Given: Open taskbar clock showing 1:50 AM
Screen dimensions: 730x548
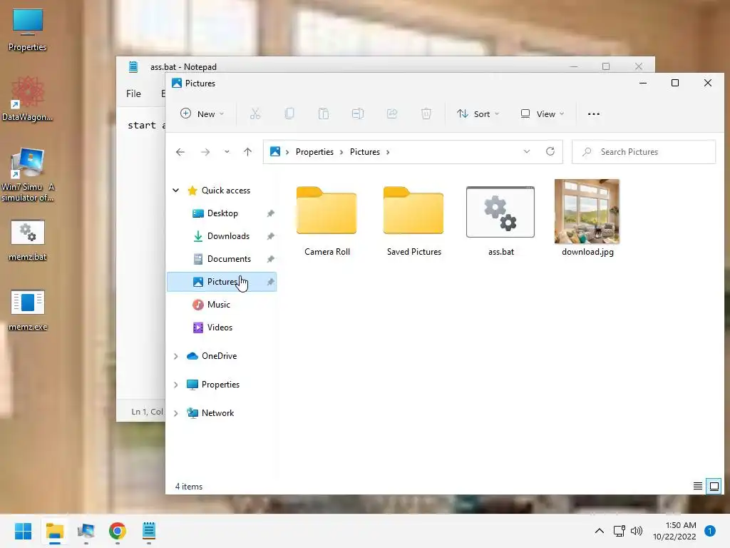Looking at the screenshot, I should pos(674,531).
